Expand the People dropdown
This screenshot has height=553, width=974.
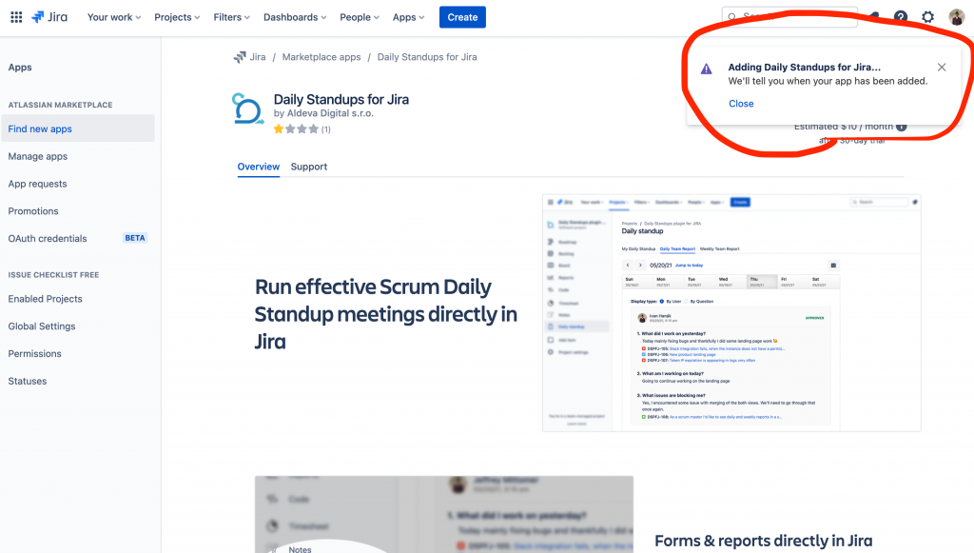click(x=360, y=17)
